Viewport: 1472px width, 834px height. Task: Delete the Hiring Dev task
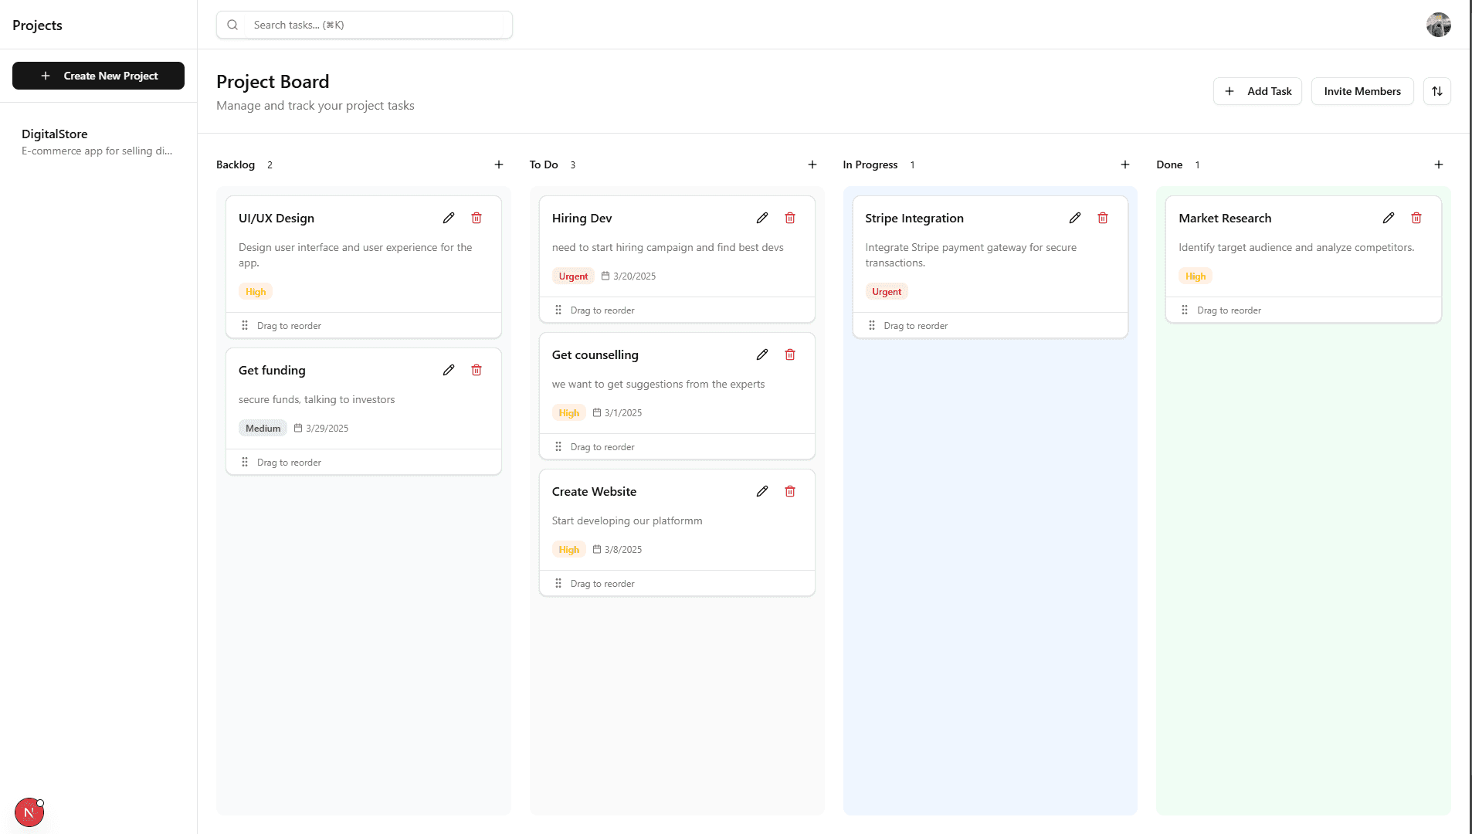coord(790,218)
